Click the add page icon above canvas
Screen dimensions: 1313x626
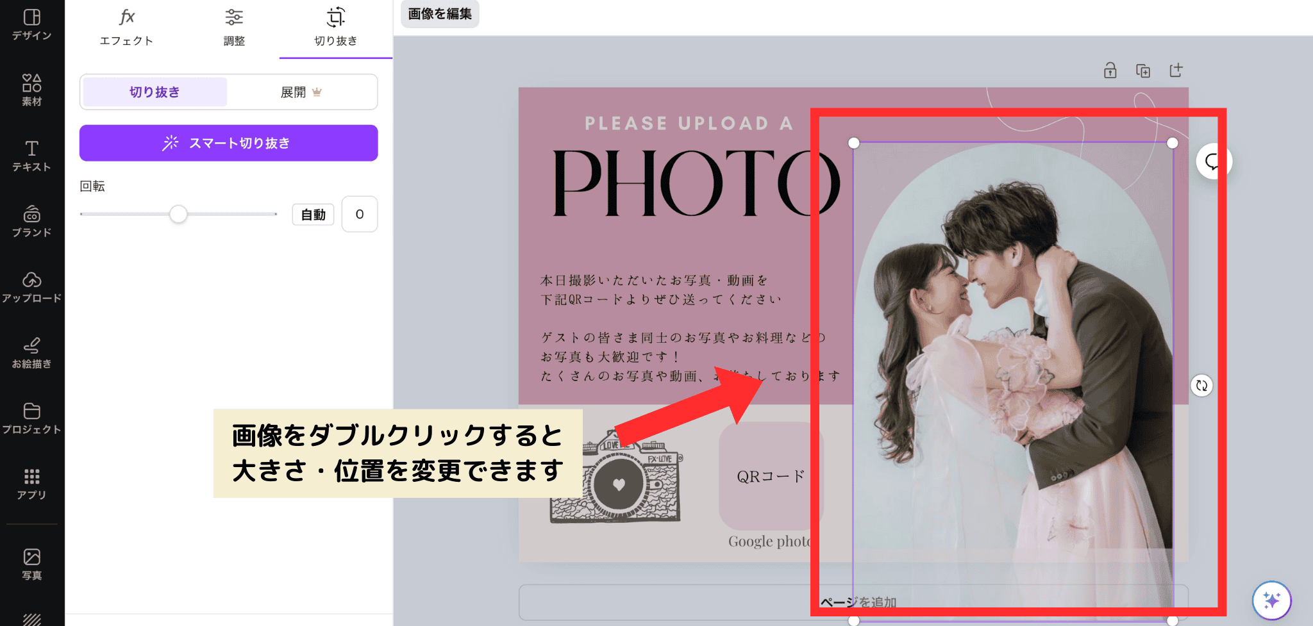1175,70
